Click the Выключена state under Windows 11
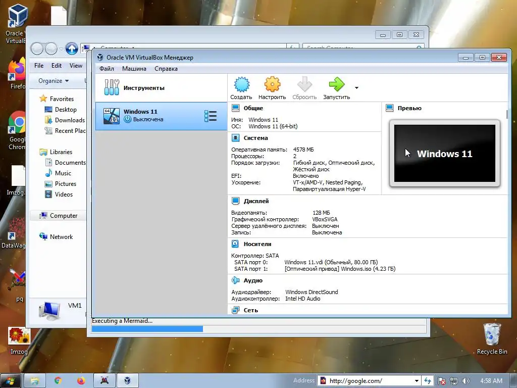The height and width of the screenshot is (388, 517). pyautogui.click(x=148, y=119)
